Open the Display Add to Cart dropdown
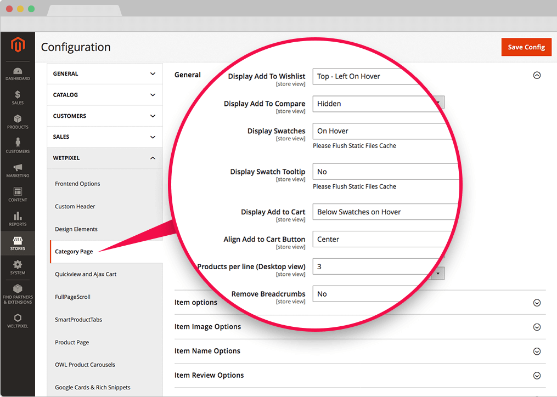Image resolution: width=557 pixels, height=397 pixels. [384, 212]
